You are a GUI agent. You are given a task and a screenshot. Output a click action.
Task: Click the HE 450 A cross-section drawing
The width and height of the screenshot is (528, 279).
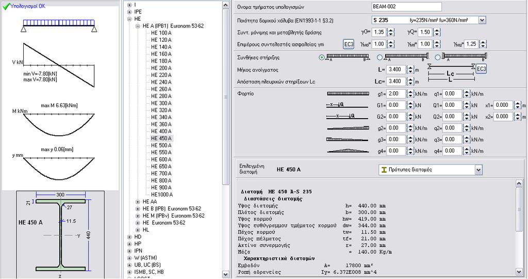pos(60,235)
